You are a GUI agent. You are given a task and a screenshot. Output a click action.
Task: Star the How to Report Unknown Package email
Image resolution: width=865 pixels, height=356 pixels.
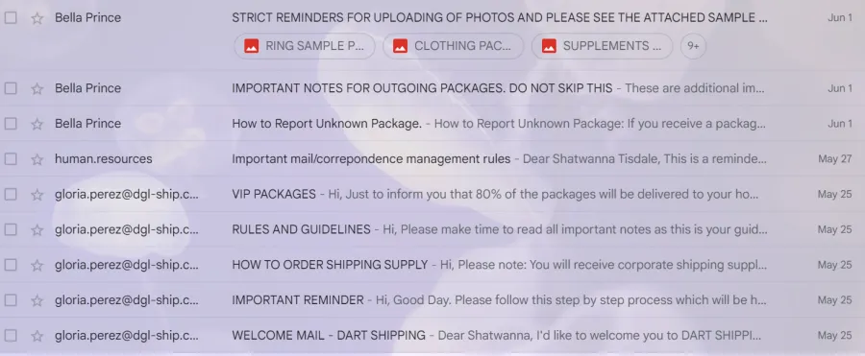[x=37, y=124]
